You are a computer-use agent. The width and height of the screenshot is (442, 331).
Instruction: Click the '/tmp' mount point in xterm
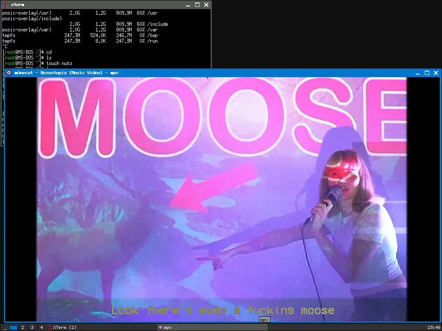(152, 35)
